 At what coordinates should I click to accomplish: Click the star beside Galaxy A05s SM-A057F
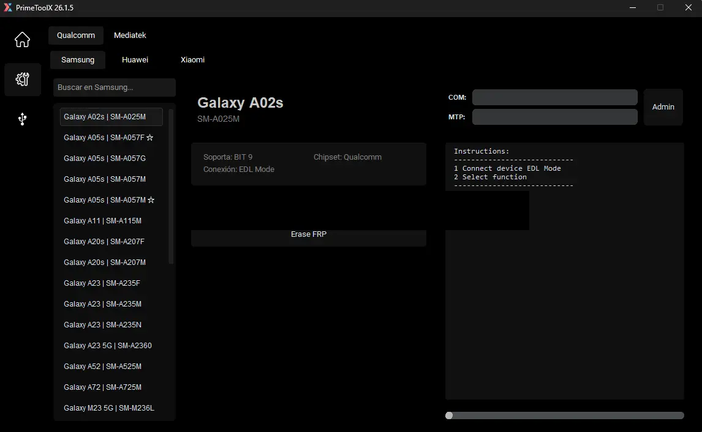click(x=150, y=138)
